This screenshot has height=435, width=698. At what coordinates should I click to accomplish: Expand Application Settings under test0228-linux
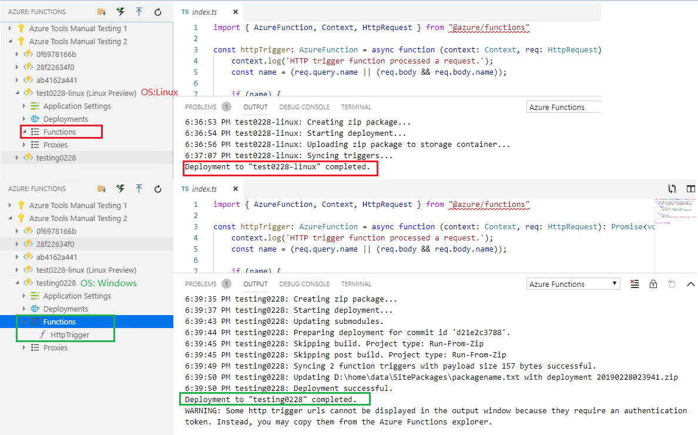(x=77, y=106)
